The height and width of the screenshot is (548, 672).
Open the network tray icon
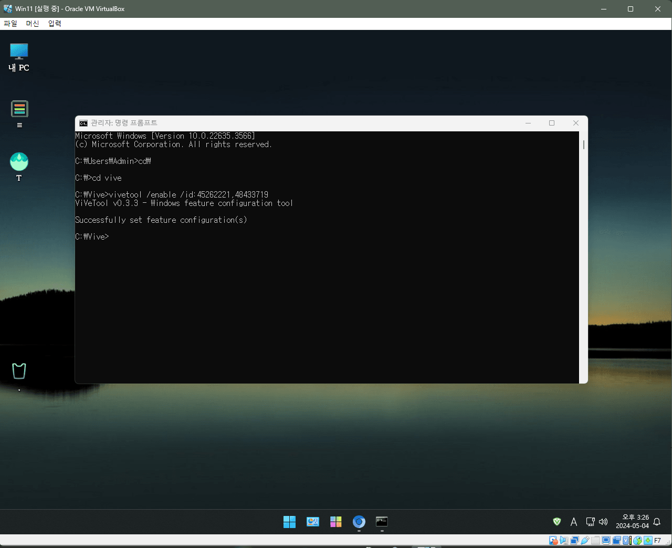(590, 522)
